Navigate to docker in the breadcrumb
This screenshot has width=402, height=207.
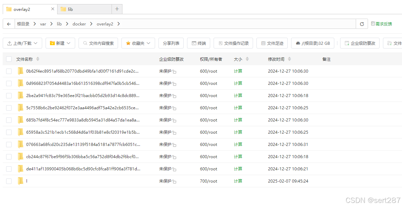[x=79, y=24]
